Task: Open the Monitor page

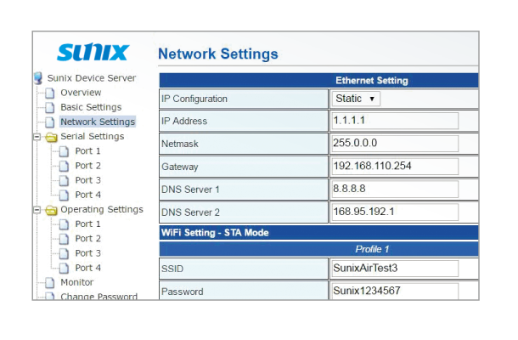Action: (77, 282)
